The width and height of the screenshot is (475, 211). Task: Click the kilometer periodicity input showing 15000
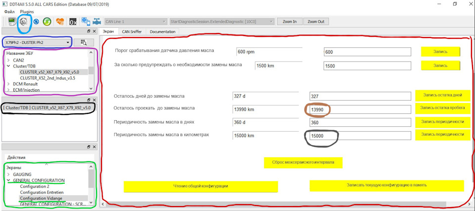[x=360, y=136]
